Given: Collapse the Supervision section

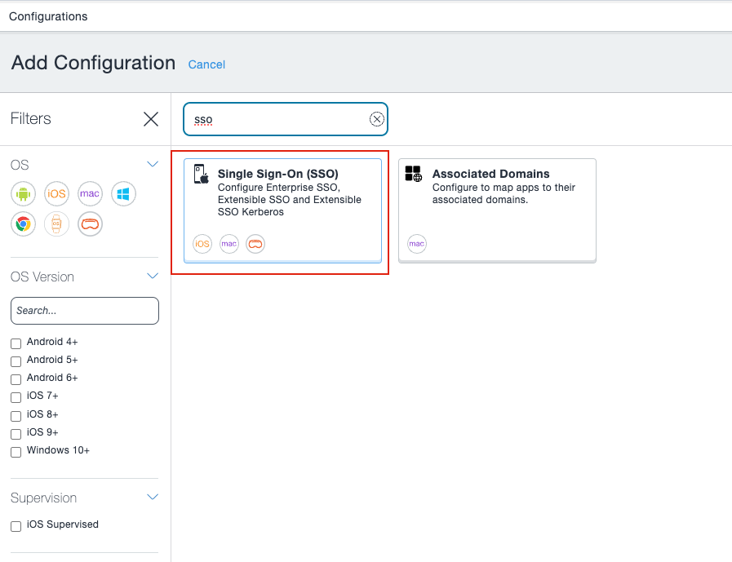Looking at the screenshot, I should pyautogui.click(x=152, y=496).
